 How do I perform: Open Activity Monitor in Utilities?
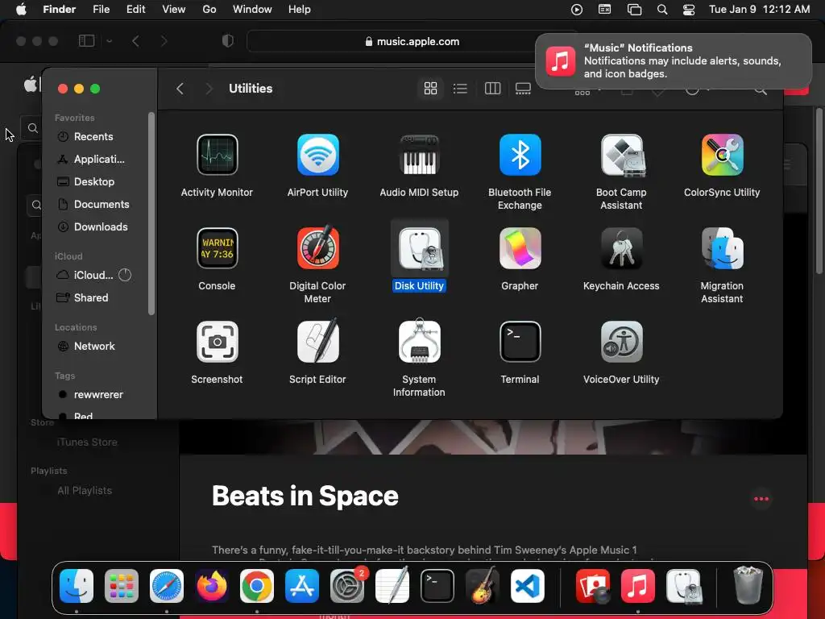217,155
